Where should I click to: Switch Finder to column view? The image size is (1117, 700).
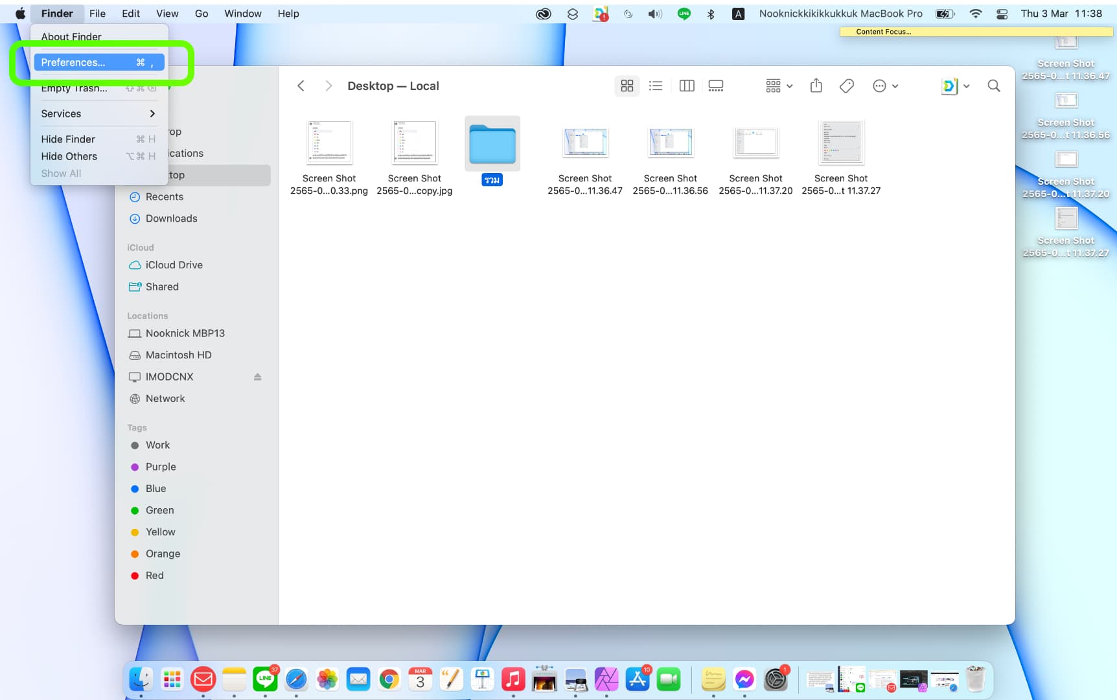[x=686, y=86]
